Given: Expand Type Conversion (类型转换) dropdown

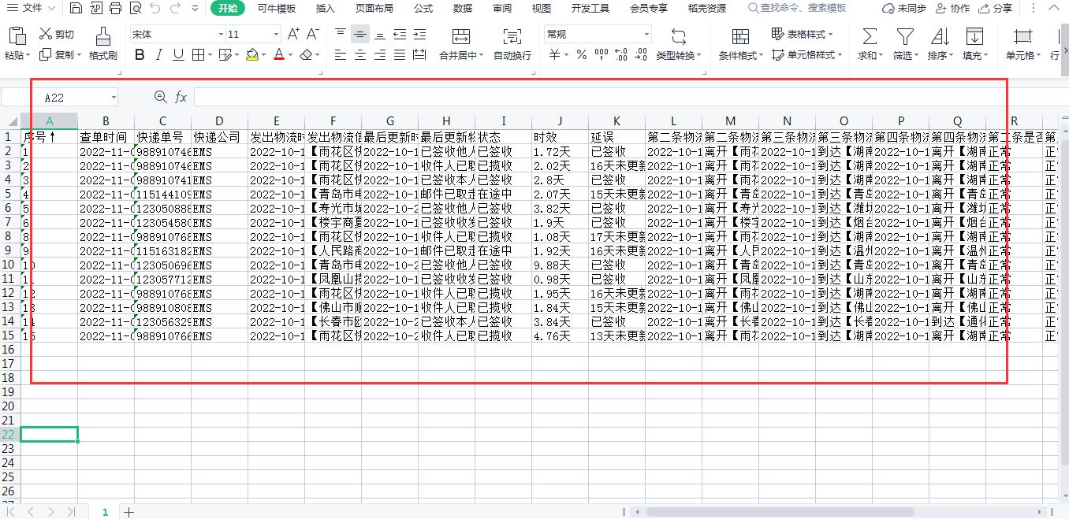Looking at the screenshot, I should pos(699,56).
